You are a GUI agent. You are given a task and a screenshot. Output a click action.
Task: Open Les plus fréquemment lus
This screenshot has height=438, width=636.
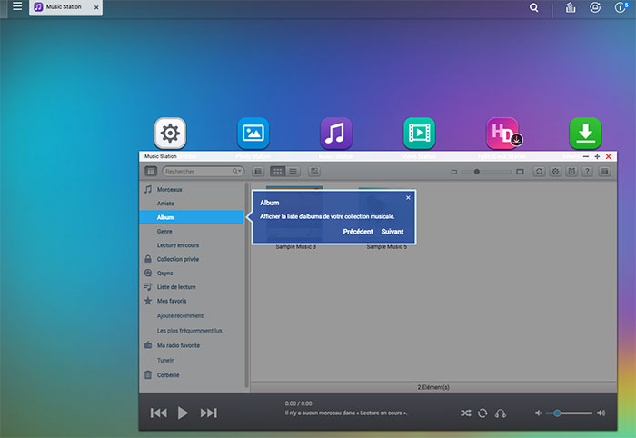click(x=191, y=331)
